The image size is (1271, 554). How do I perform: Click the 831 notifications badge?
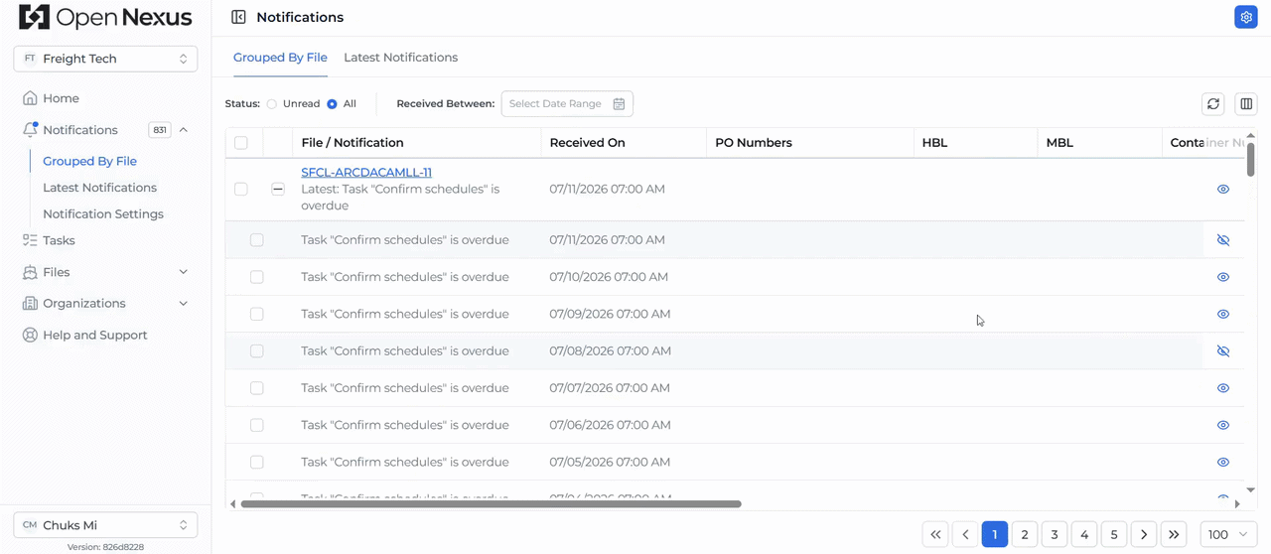click(x=159, y=130)
